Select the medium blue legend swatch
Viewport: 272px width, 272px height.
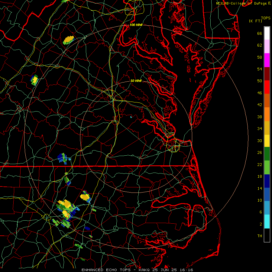(x=267, y=194)
